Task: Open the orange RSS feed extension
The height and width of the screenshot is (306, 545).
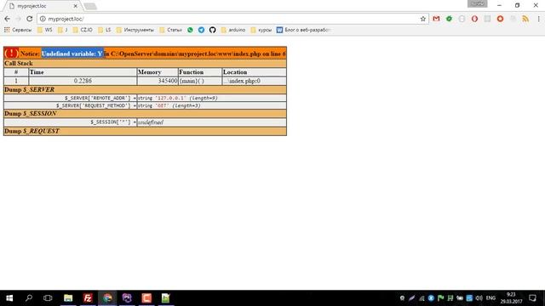Action: 525,19
